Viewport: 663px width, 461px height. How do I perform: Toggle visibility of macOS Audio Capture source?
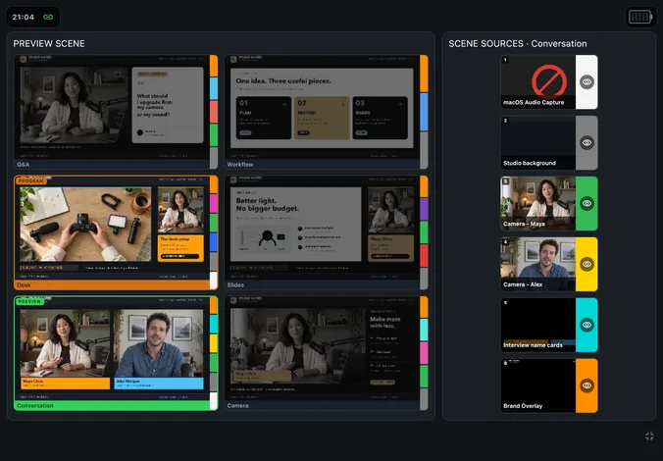(586, 81)
